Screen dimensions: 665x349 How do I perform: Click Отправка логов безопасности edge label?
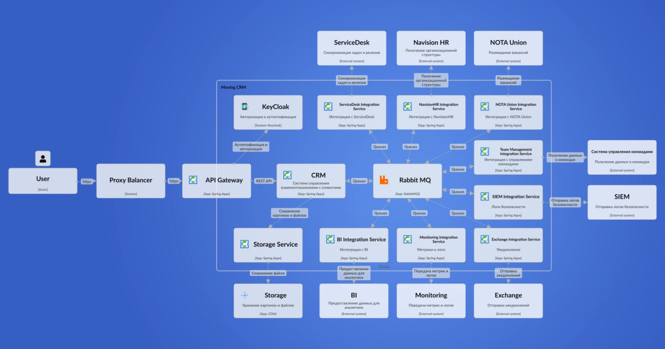(565, 202)
